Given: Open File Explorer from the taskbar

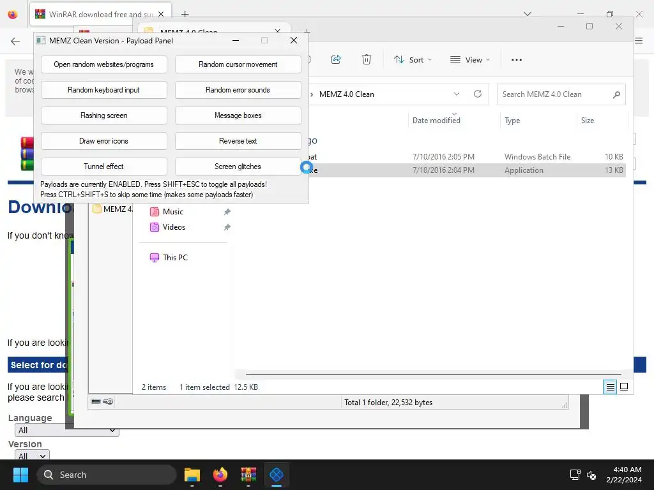Looking at the screenshot, I should pos(192,475).
